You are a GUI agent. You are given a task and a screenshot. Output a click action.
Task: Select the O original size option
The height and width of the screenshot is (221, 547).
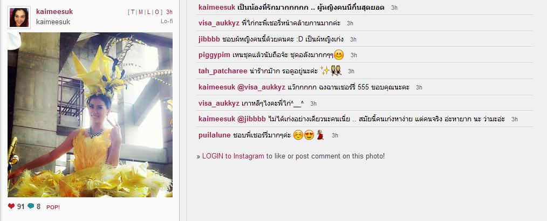point(157,12)
